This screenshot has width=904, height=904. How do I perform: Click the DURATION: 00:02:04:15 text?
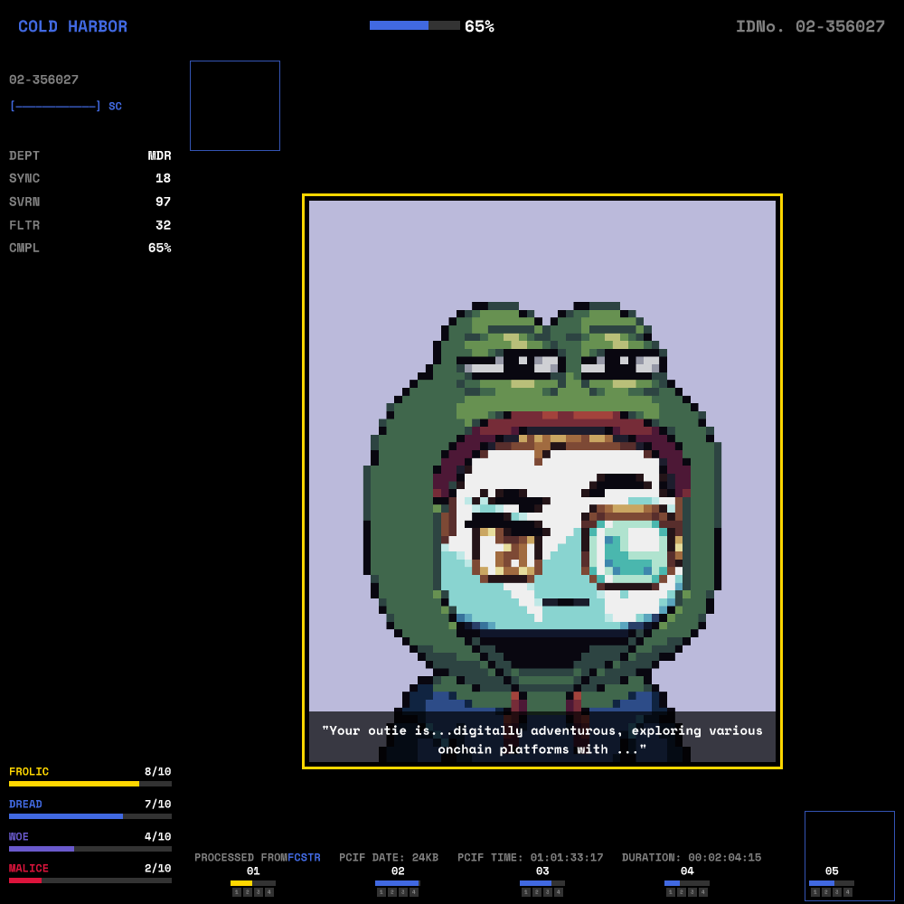pyautogui.click(x=692, y=857)
